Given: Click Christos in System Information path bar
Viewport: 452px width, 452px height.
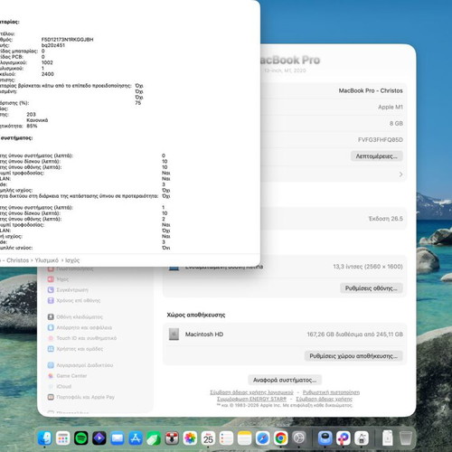Looking at the screenshot, I should tap(17, 260).
